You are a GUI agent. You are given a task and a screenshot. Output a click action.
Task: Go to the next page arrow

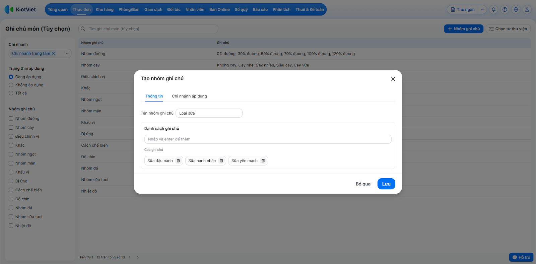(x=138, y=257)
